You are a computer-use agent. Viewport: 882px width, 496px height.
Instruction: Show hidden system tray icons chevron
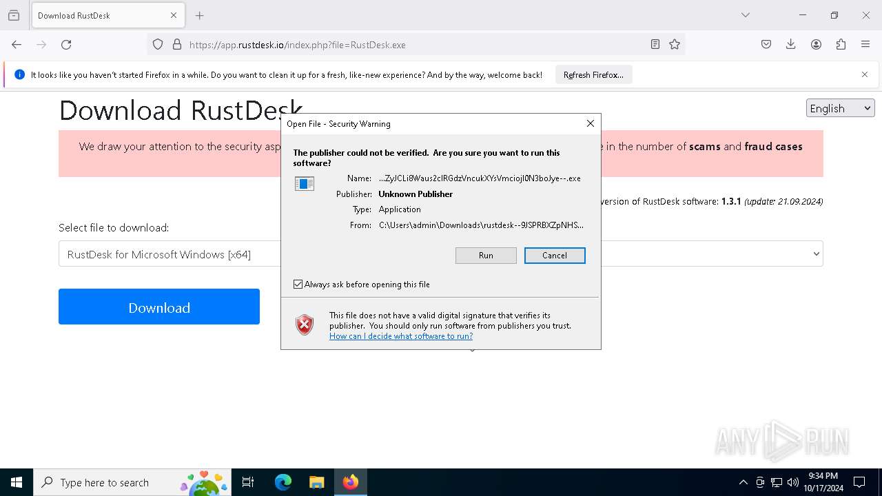[x=743, y=482]
